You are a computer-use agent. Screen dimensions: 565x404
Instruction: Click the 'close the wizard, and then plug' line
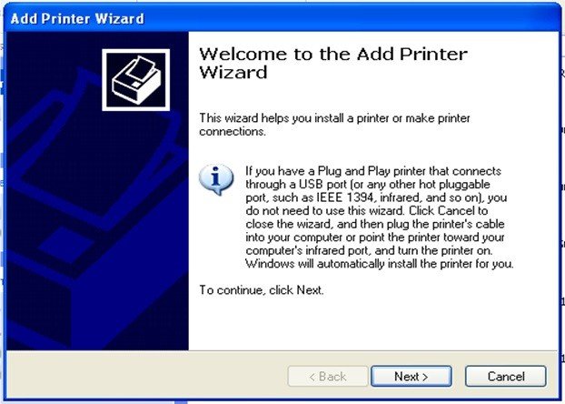coord(375,224)
